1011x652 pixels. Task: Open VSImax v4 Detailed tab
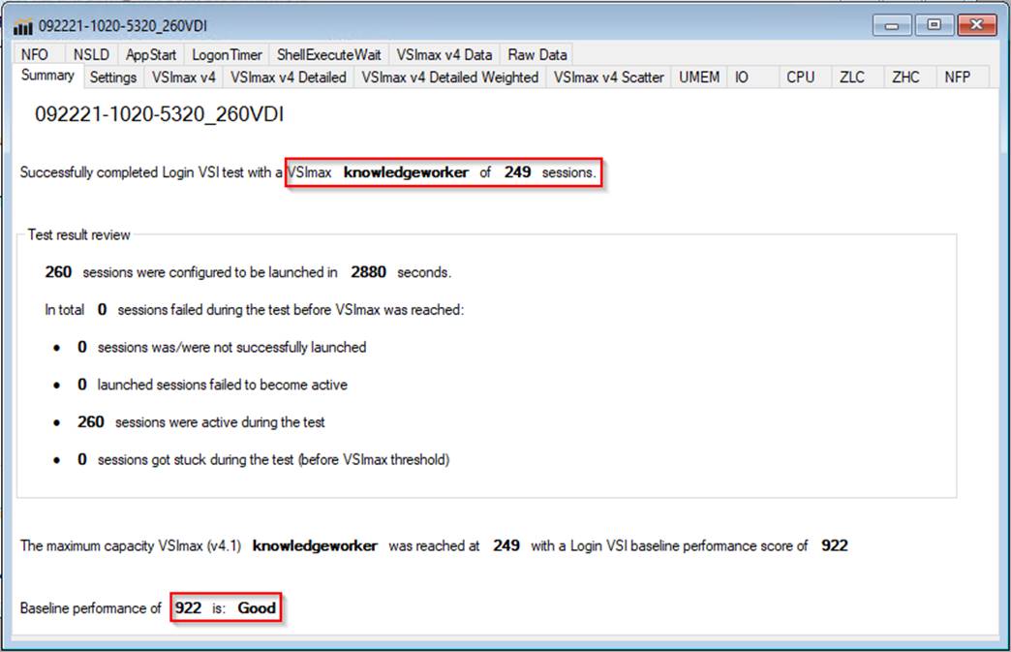click(x=289, y=78)
